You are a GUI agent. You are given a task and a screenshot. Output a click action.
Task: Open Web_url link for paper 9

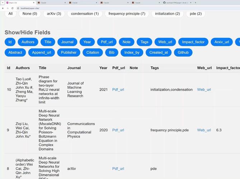[204, 130]
